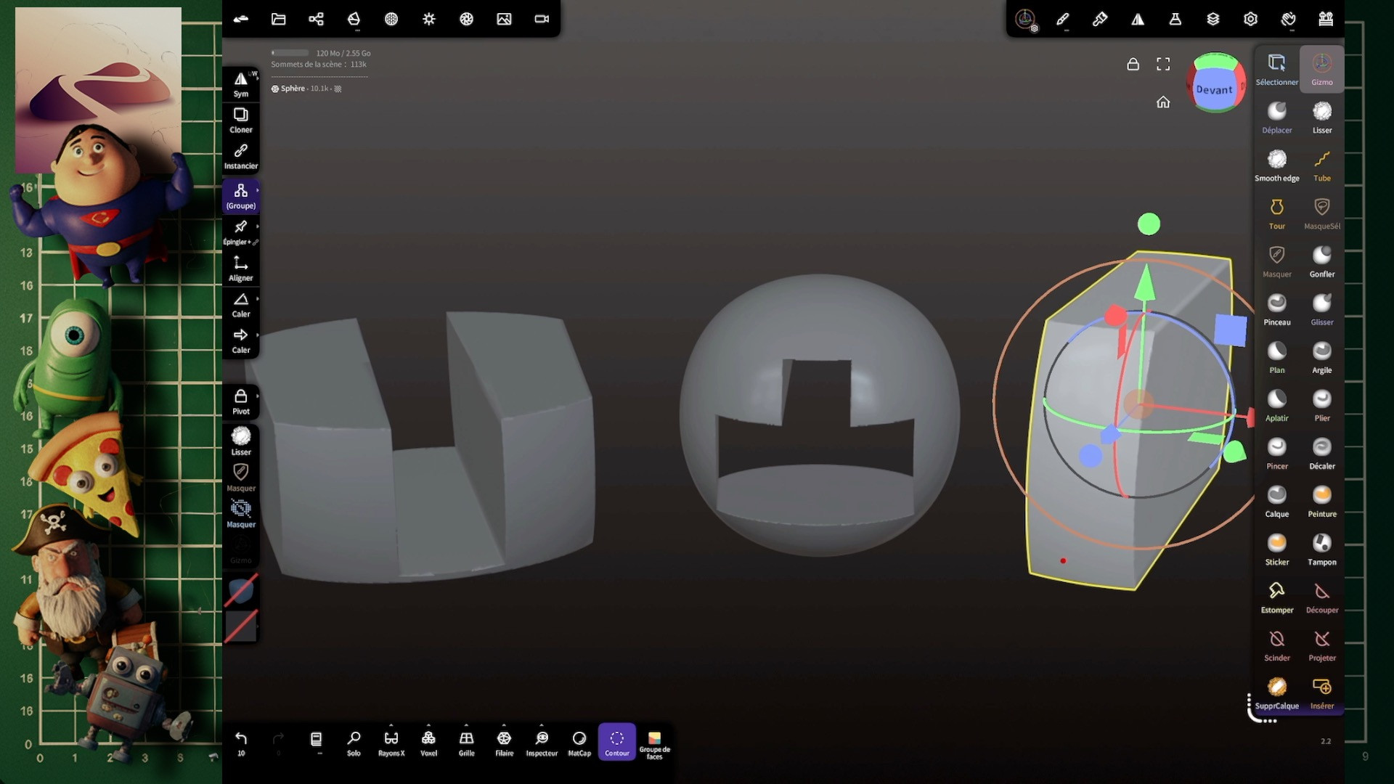Open the layers stack menu

pyautogui.click(x=1212, y=19)
